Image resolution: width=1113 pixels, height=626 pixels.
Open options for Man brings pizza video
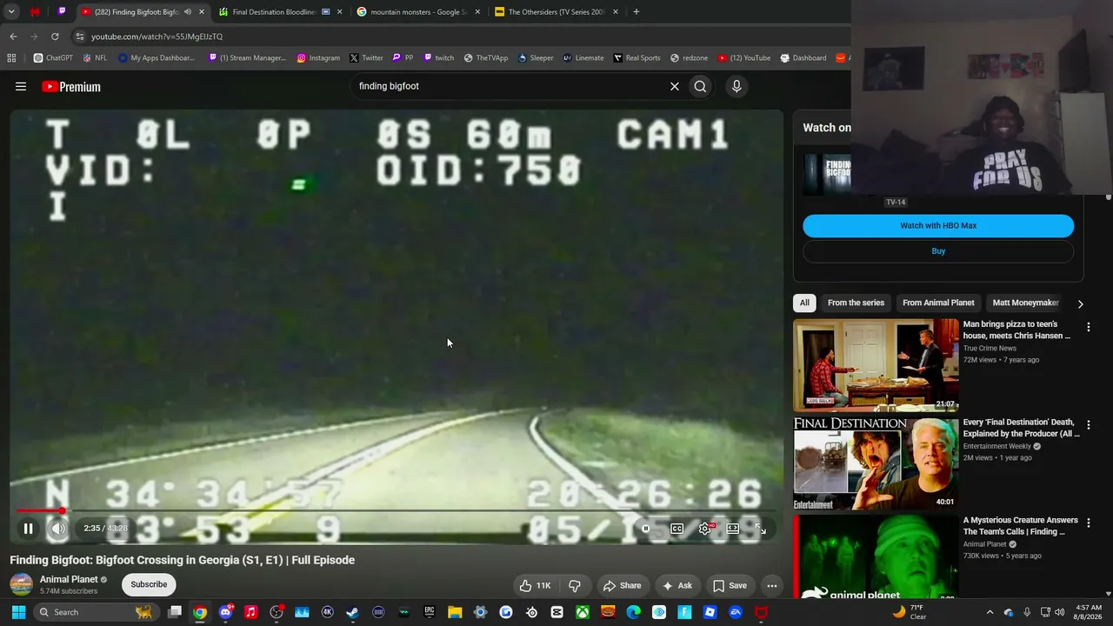point(1088,327)
